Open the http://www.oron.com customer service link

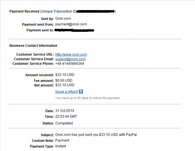point(71,55)
